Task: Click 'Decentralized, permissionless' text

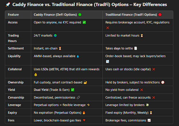Action: tap(55, 97)
